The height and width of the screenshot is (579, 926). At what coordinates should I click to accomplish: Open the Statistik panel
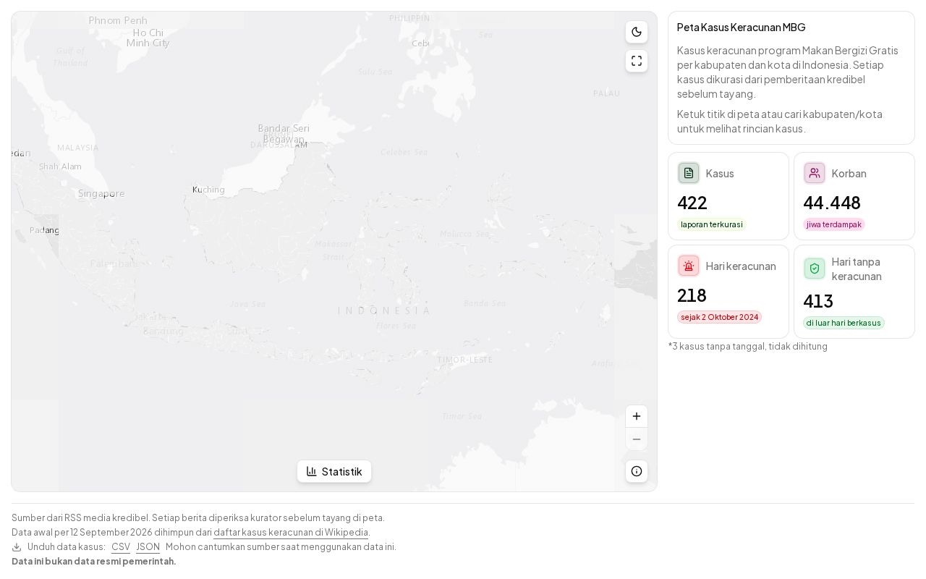pos(334,471)
